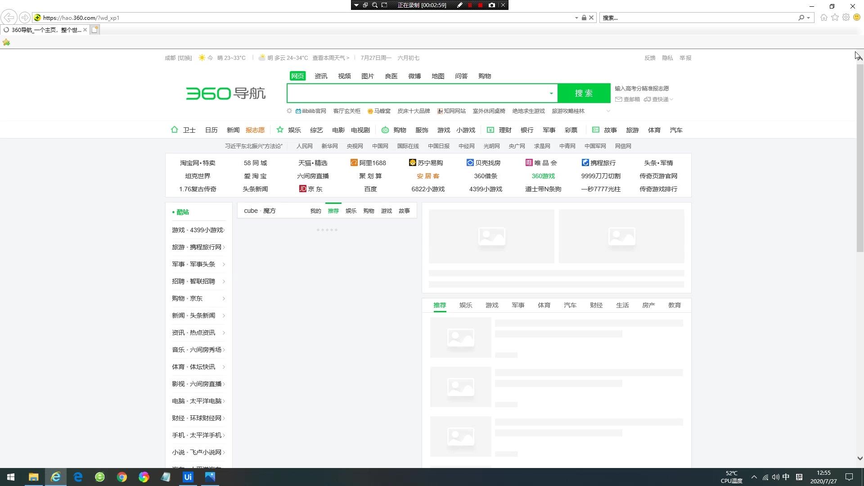The image size is (864, 486).
Task: Open the 反馈 link
Action: pyautogui.click(x=650, y=58)
